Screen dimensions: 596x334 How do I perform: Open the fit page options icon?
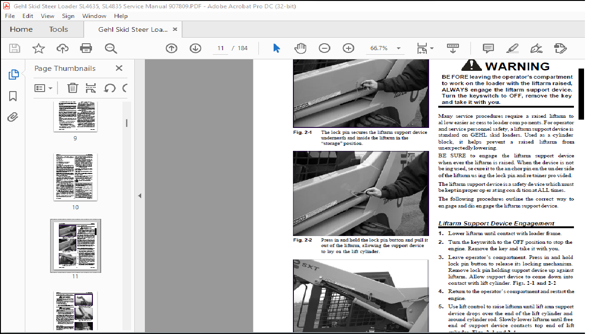tap(425, 48)
